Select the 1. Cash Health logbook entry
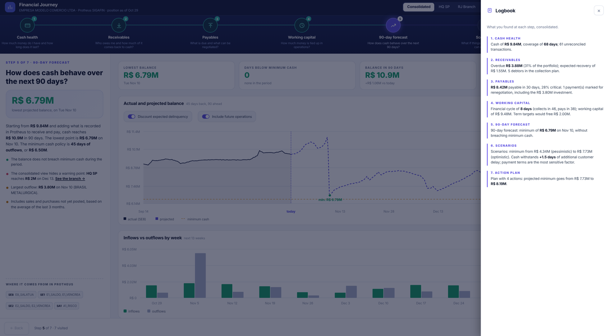 [545, 44]
